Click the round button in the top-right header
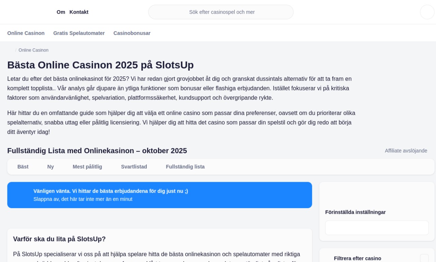Image resolution: width=436 pixels, height=262 pixels. coord(427,12)
